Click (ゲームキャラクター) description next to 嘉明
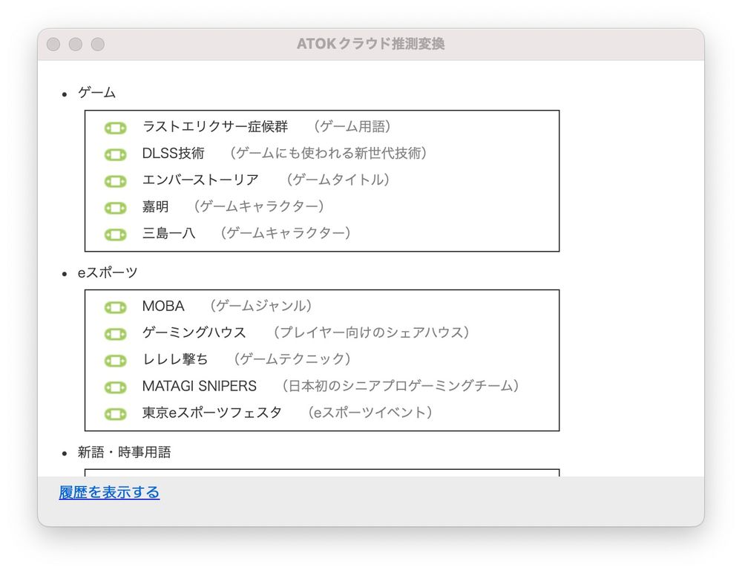742x573 pixels. (x=258, y=206)
